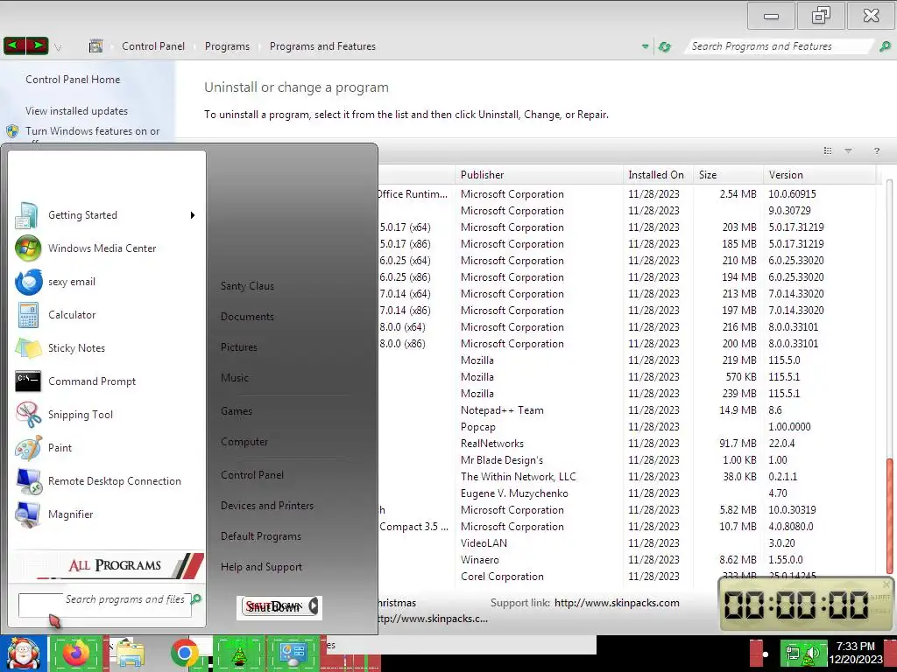The height and width of the screenshot is (672, 897).
Task: Open Music from Start menu
Action: pos(235,378)
